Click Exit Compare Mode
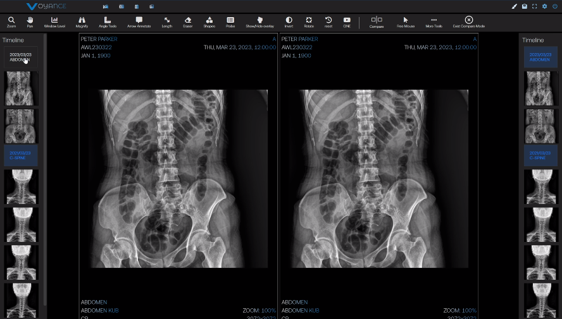The image size is (562, 319). (x=468, y=22)
